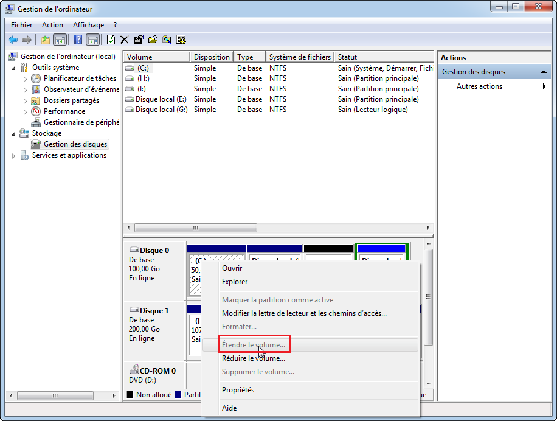Toggle the console tree pane icon
Screen dimensions: 557x421
60,40
